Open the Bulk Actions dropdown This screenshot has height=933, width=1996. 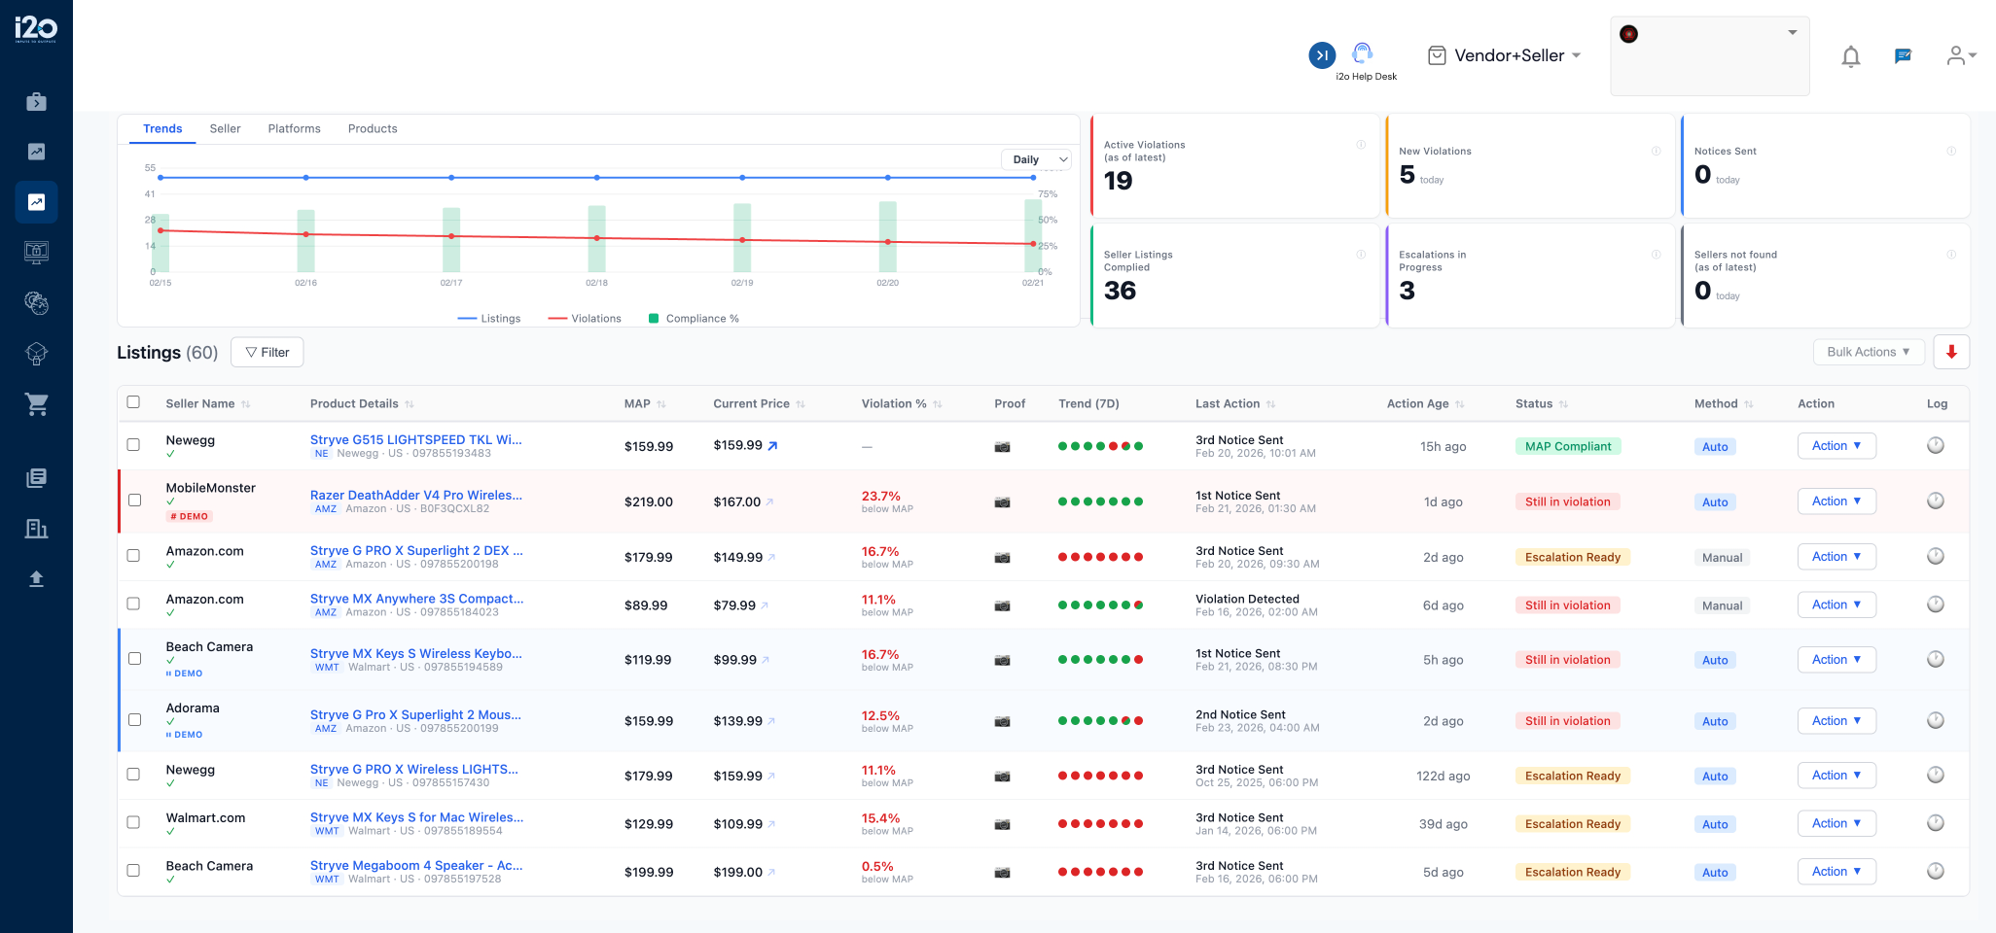tap(1869, 352)
